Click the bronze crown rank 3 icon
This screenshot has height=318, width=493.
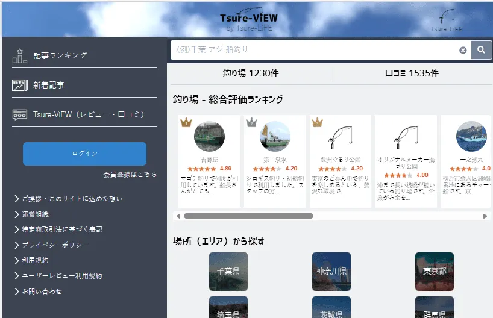pos(317,122)
